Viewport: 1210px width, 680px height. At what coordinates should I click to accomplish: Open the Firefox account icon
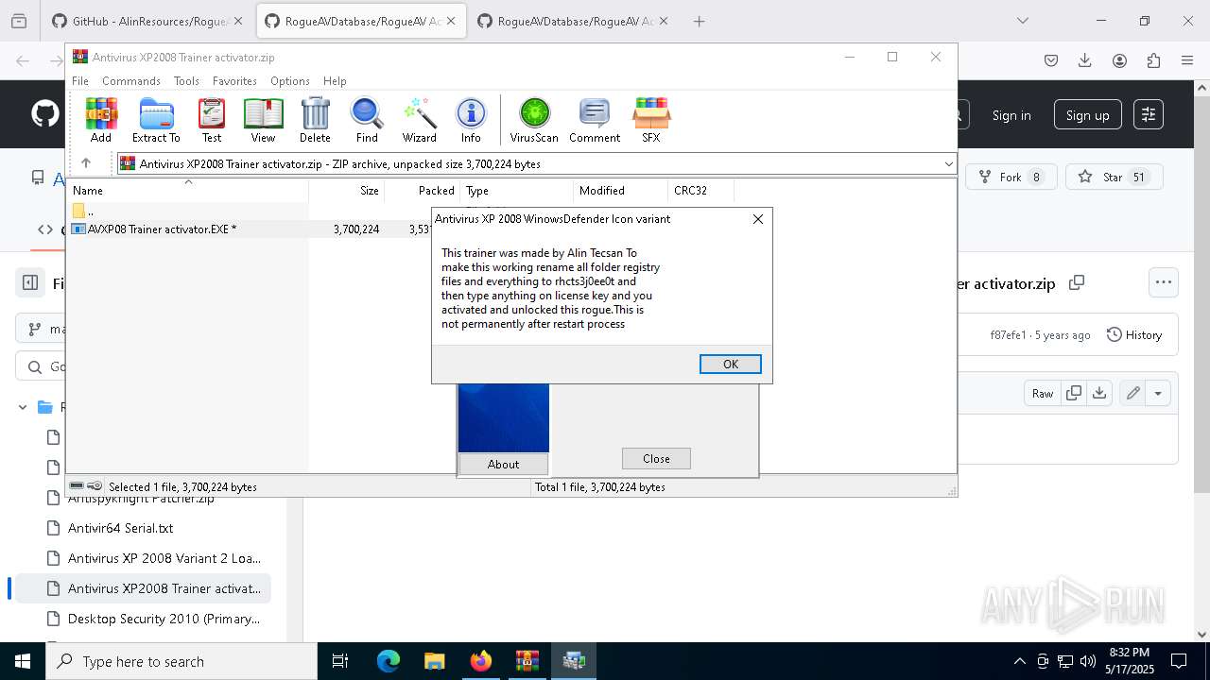pos(1119,60)
